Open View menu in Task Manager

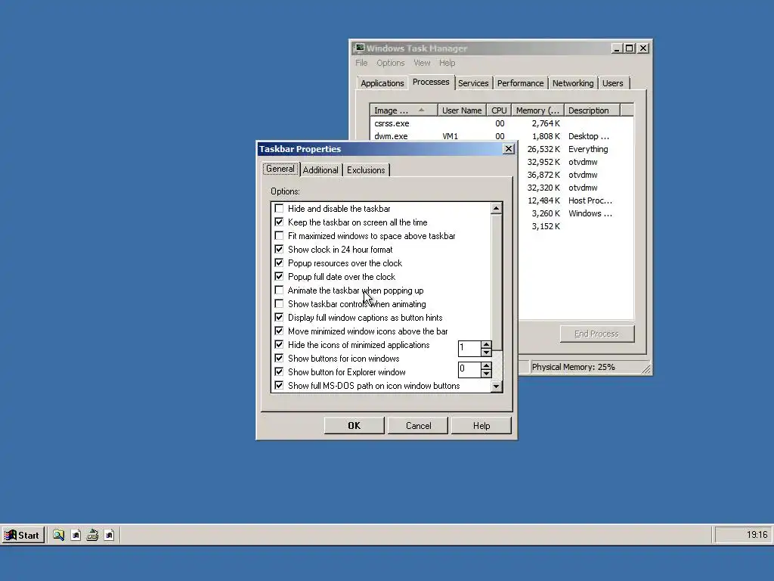(422, 63)
